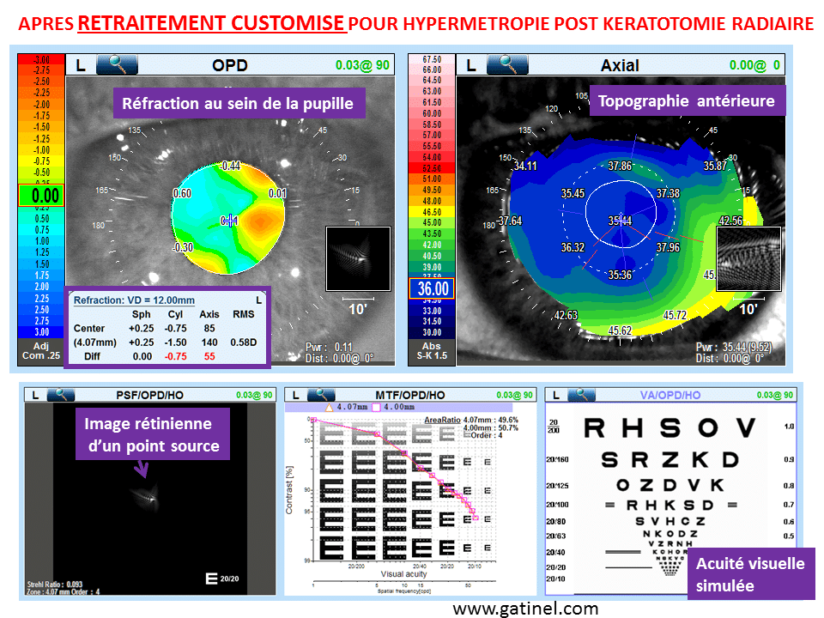Click the 'Pwr: 35.44 (9.52)' readout

(734, 348)
